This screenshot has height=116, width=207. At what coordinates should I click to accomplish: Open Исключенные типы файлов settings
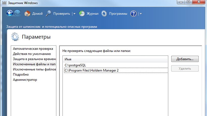pos(34,69)
